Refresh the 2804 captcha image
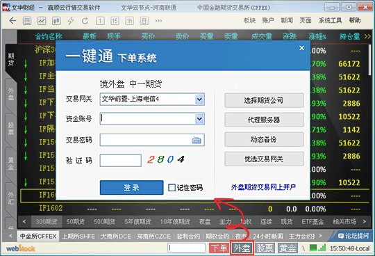375x256 pixels. [x=166, y=159]
